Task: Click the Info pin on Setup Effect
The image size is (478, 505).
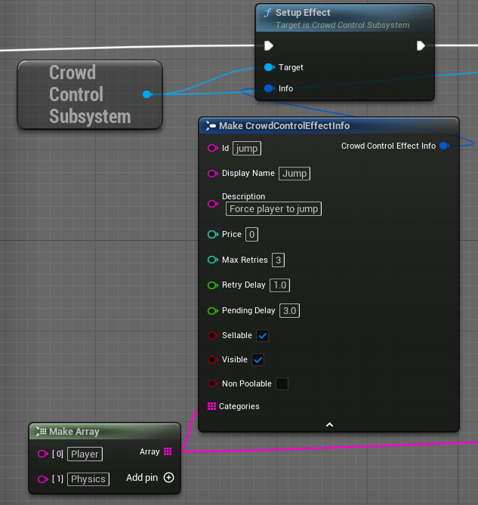Action: coord(270,88)
